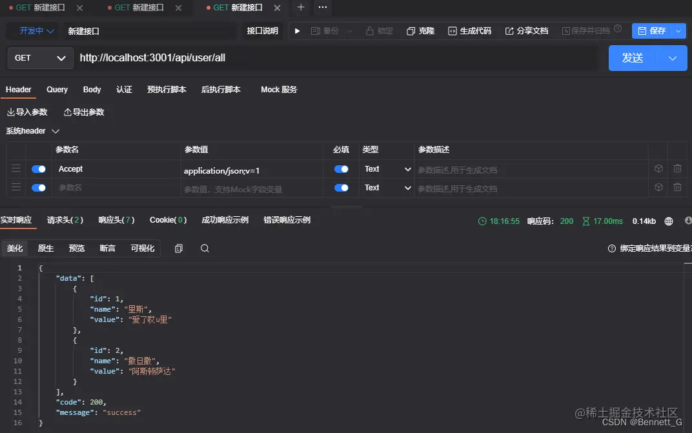Delete the Accept header row via trash icon
This screenshot has width=692, height=433.
[x=677, y=168]
